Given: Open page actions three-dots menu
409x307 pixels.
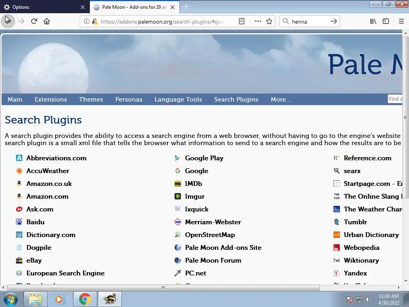Looking at the screenshot, I should click(x=258, y=22).
